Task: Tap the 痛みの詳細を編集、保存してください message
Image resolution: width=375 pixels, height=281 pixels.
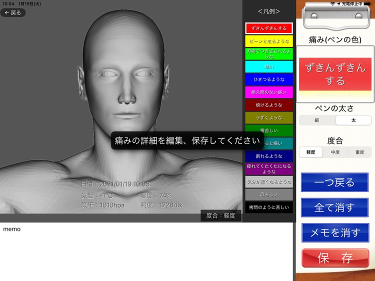Action: 187,140
